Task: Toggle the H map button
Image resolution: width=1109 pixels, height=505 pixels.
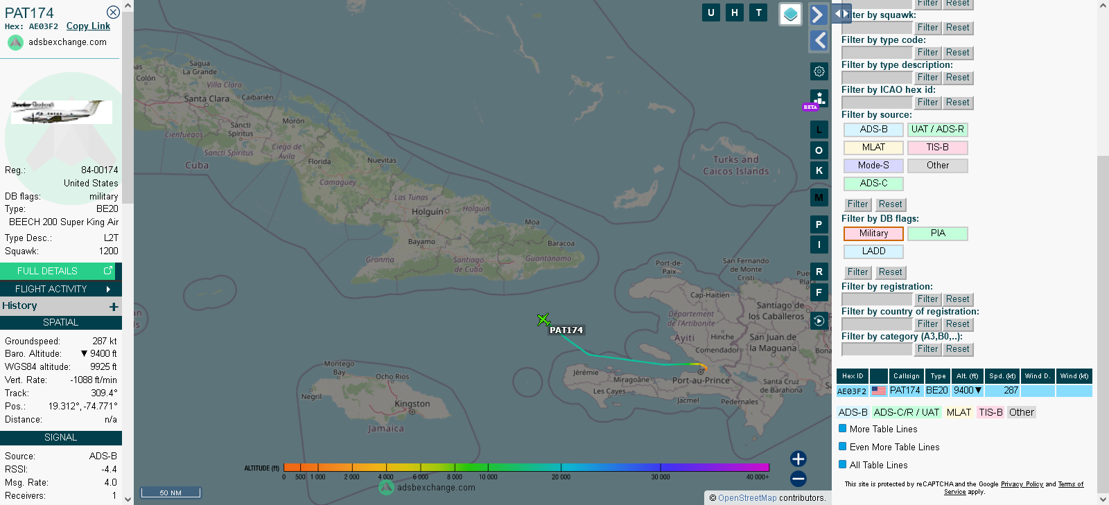Action: (735, 12)
